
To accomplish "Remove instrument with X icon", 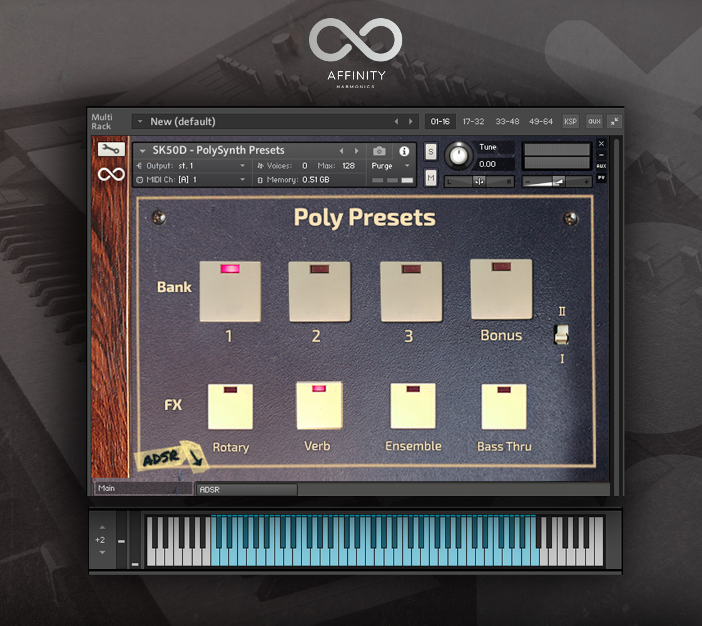I will 601,144.
